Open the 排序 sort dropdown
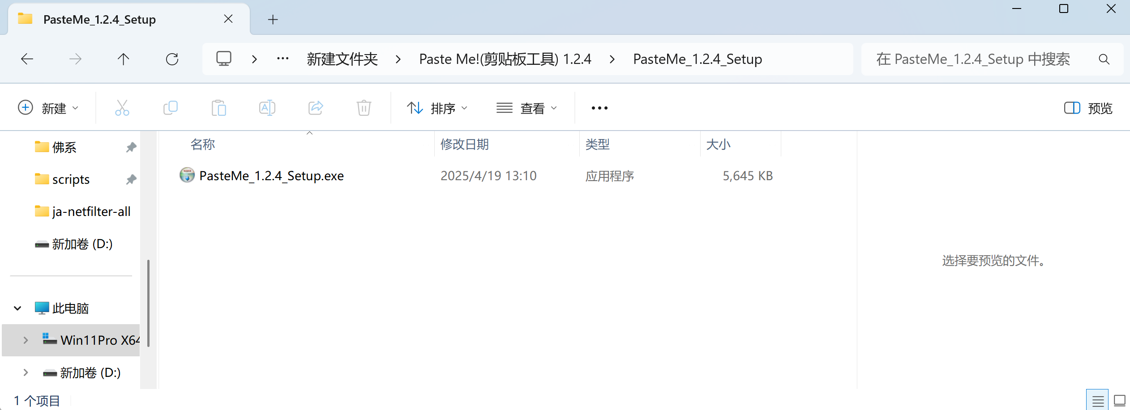The width and height of the screenshot is (1130, 410). (437, 108)
